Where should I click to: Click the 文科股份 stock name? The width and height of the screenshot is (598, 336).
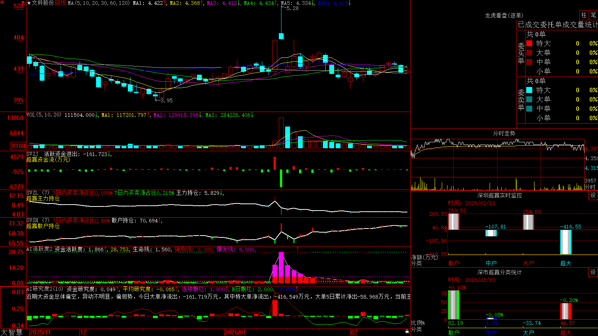(x=43, y=3)
